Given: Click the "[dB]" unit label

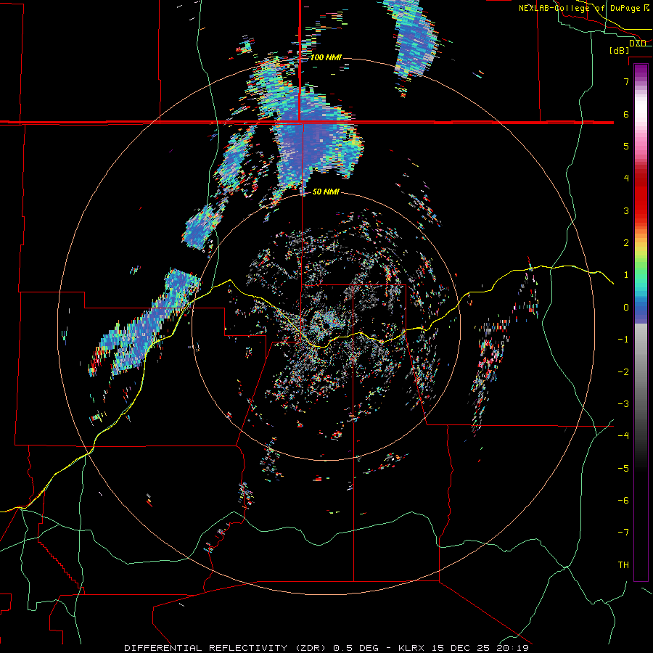Looking at the screenshot, I should pos(620,50).
